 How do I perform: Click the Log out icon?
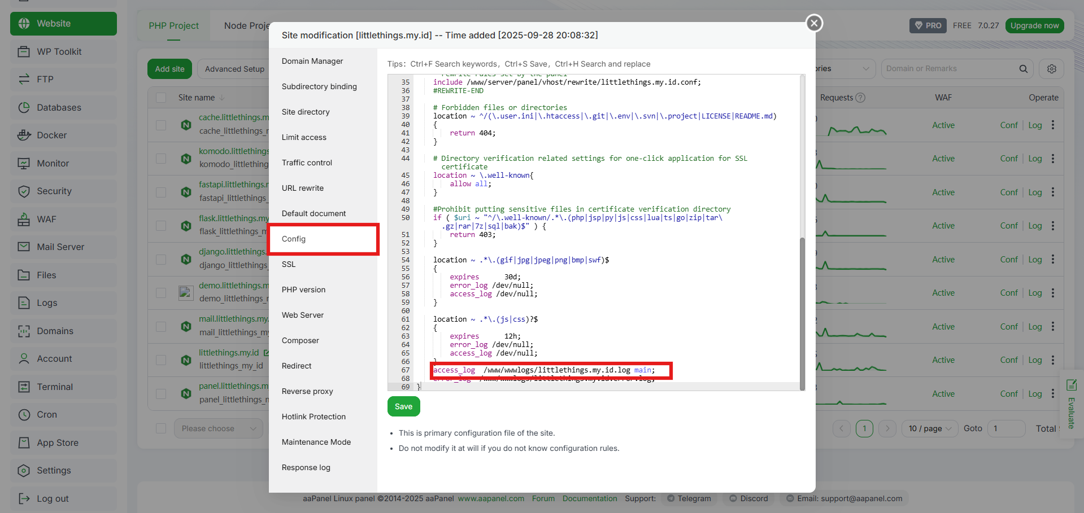click(24, 498)
